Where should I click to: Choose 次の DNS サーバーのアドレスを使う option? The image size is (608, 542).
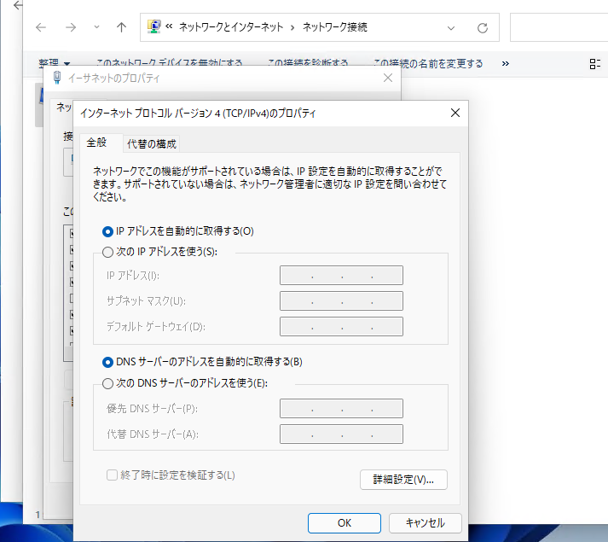pos(107,383)
